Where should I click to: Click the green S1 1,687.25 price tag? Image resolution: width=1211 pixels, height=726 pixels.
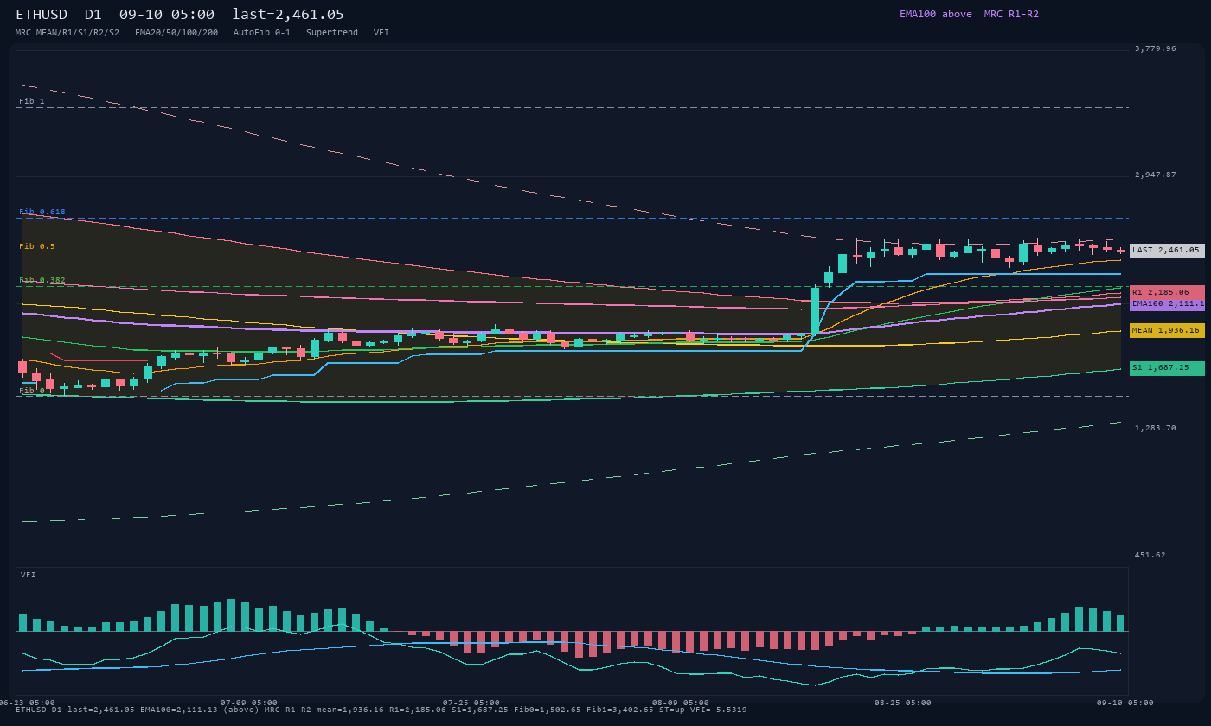(x=1167, y=368)
